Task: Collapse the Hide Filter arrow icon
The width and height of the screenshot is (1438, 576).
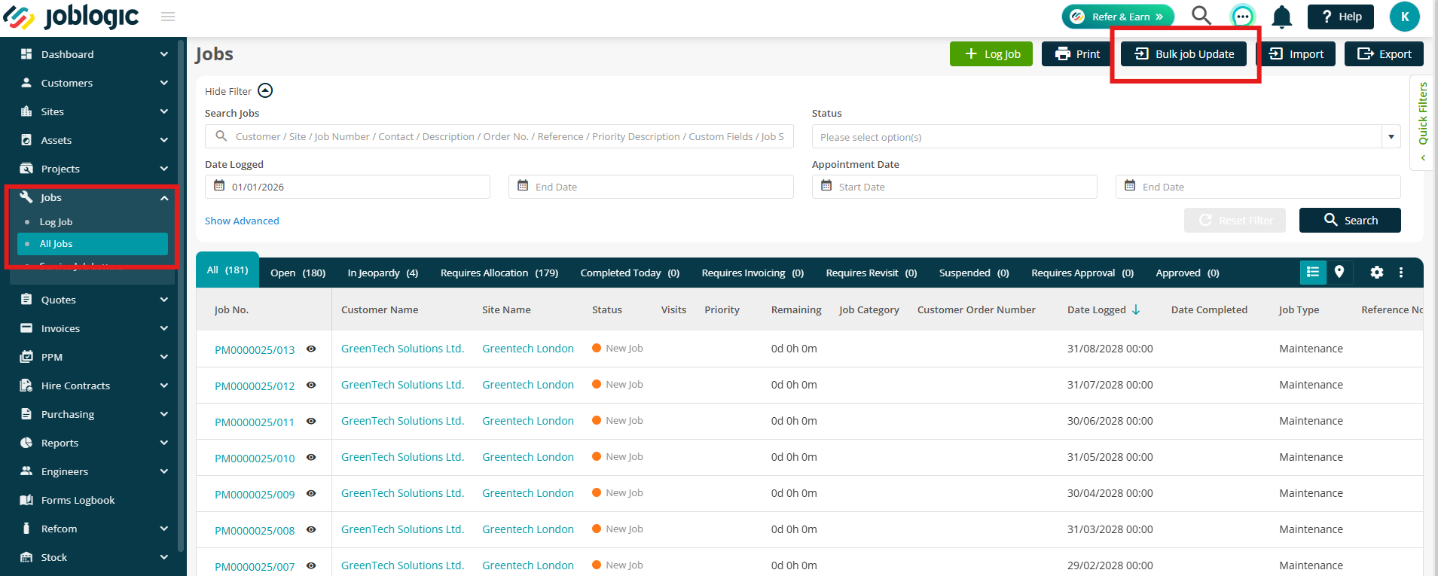Action: (265, 90)
